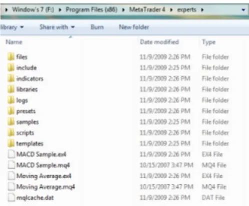Expand the arrow before Window's 7 breadcrumb
Screen dimensions: 249x206
pyautogui.click(x=6, y=10)
